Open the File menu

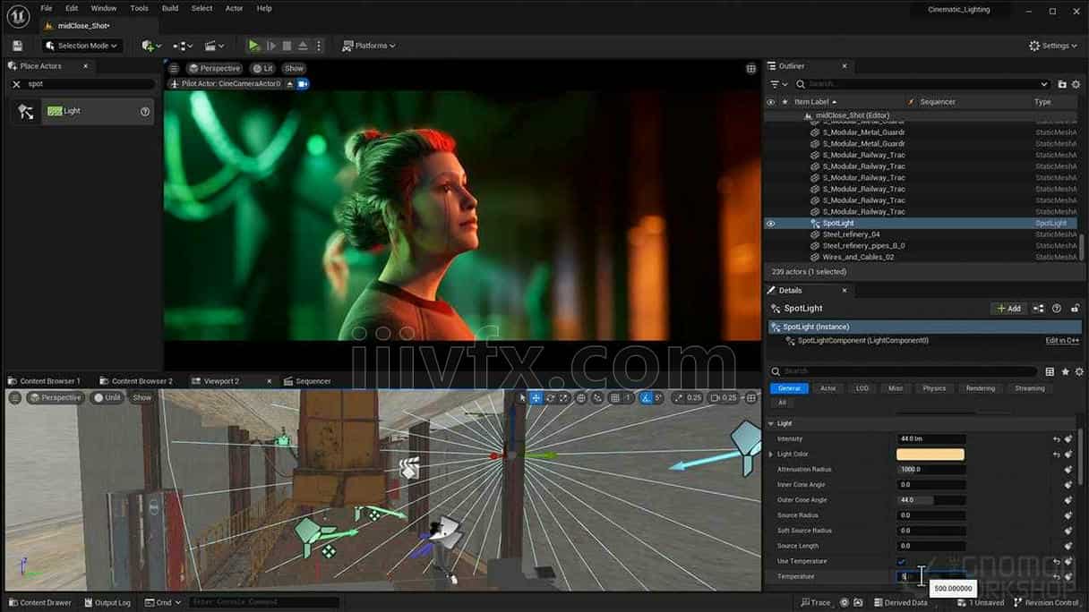(46, 8)
